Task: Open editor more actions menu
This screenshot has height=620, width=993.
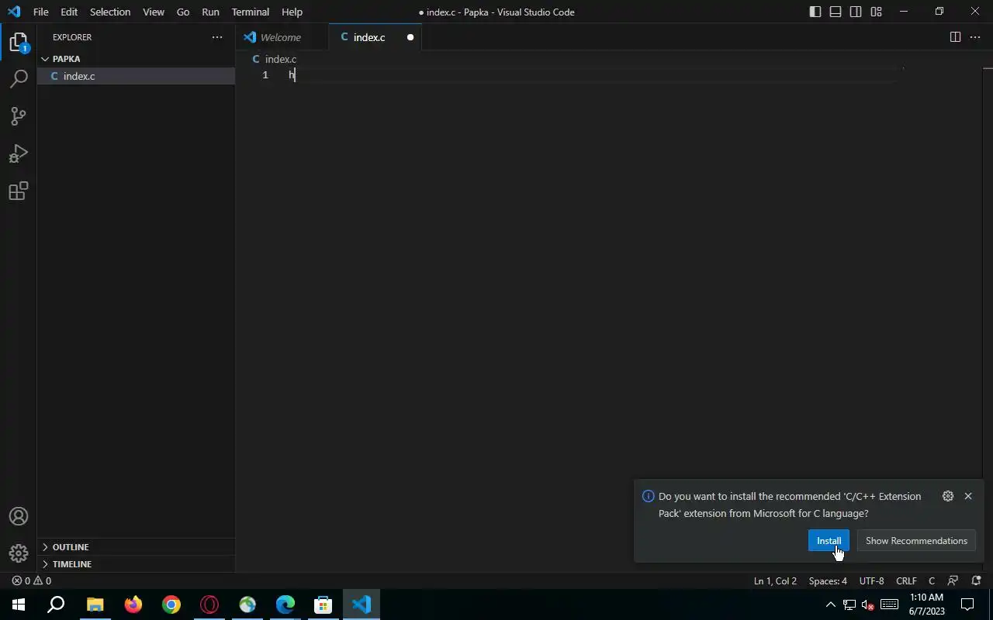Action: pos(975,37)
